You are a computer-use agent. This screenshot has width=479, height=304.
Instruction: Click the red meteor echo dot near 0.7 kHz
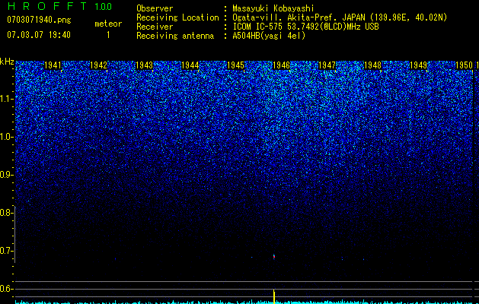point(274,257)
